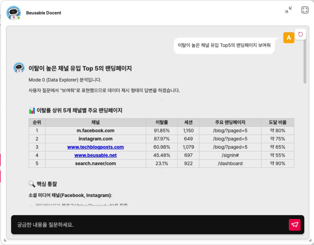
Task: Click the 922 sessions cell
Action: [188, 163]
